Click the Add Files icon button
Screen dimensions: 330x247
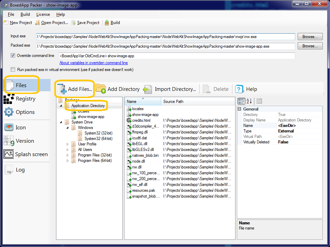(62, 89)
